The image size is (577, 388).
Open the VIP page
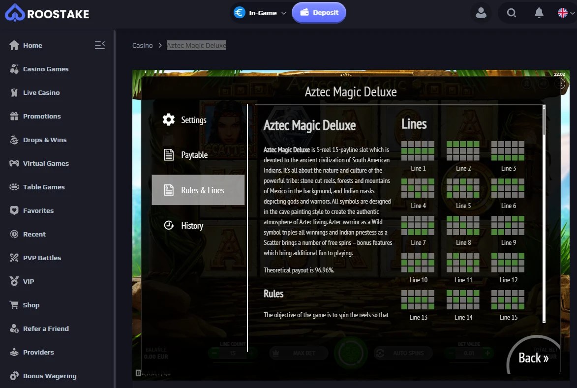29,281
